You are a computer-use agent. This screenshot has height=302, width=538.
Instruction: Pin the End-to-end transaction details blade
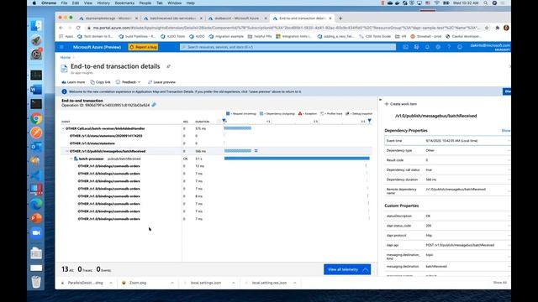click(x=168, y=66)
